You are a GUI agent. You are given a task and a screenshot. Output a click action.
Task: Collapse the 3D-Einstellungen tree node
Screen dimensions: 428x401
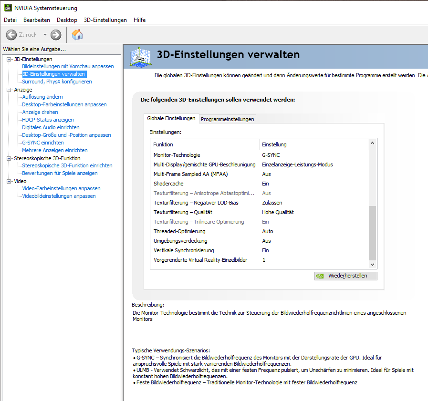point(9,59)
